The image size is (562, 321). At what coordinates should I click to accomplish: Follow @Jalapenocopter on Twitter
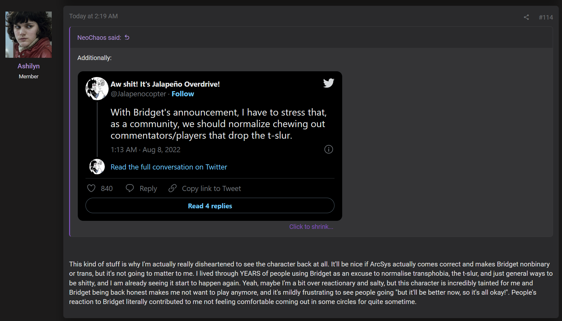(x=183, y=94)
